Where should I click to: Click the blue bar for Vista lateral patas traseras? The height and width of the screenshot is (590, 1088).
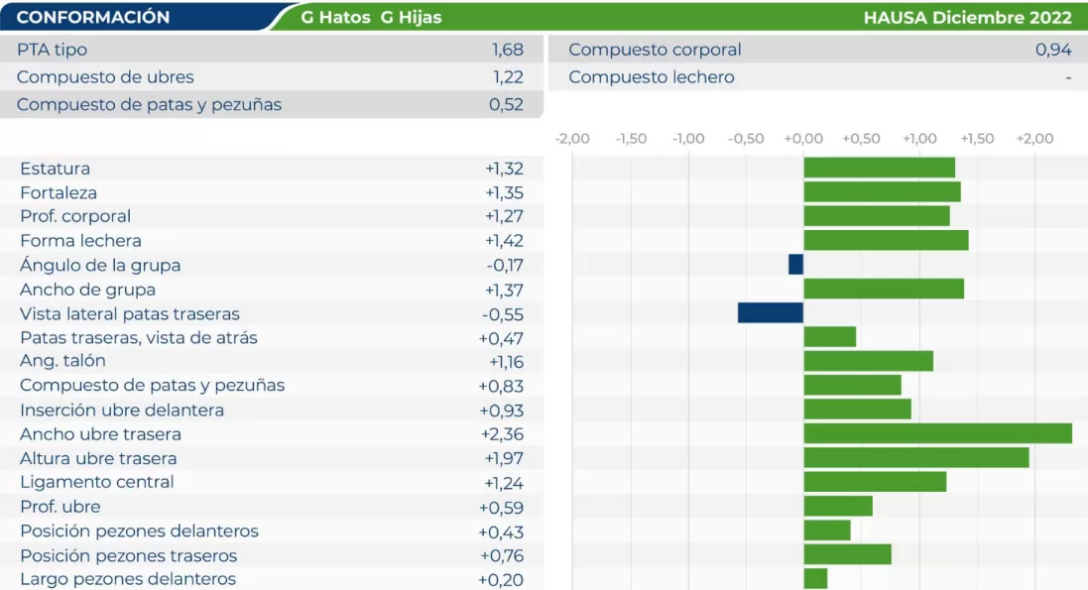[x=771, y=313]
